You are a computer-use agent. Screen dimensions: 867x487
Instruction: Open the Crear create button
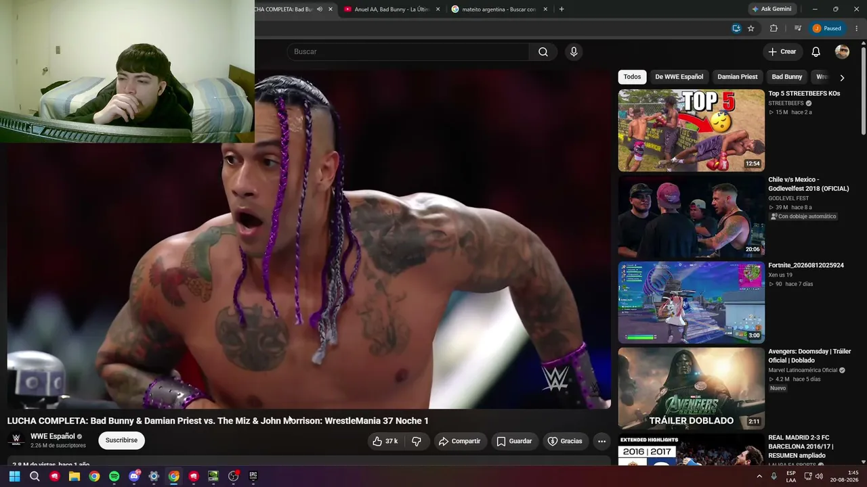782,51
